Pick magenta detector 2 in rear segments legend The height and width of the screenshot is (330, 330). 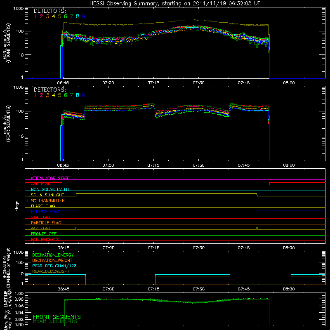tap(42, 95)
